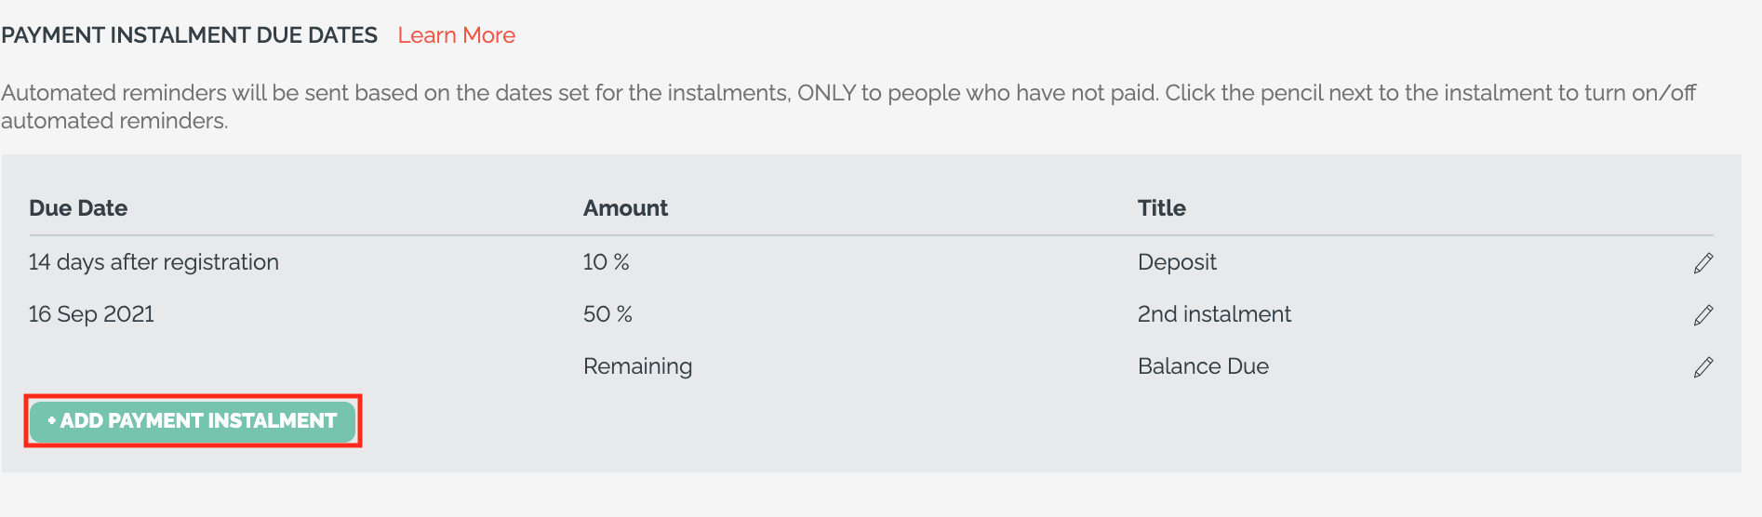Select the Due Date column header
Image resolution: width=1762 pixels, height=517 pixels.
click(x=78, y=208)
